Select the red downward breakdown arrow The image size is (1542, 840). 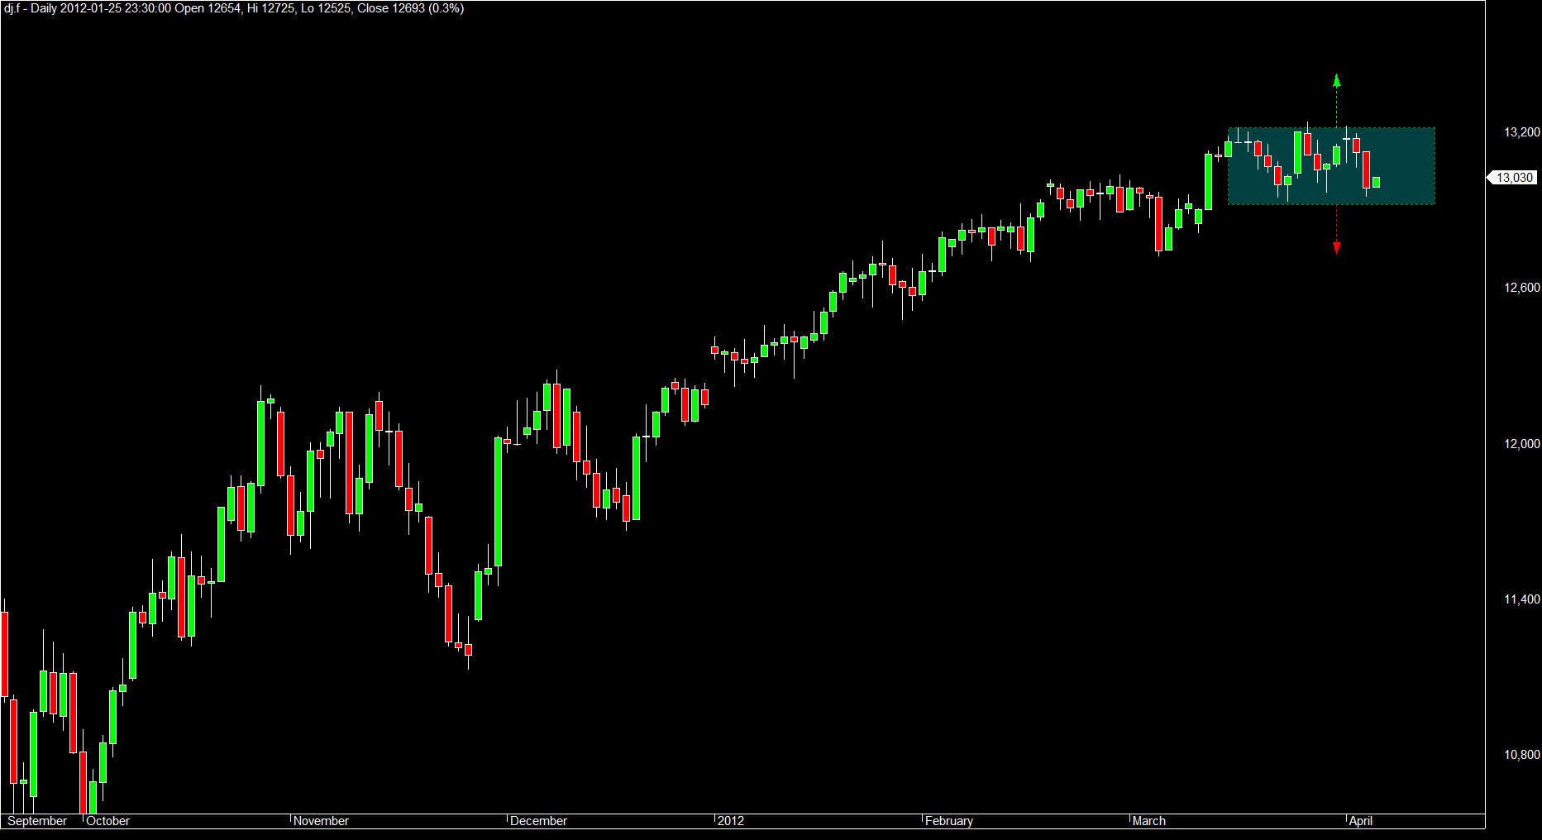(x=1337, y=230)
